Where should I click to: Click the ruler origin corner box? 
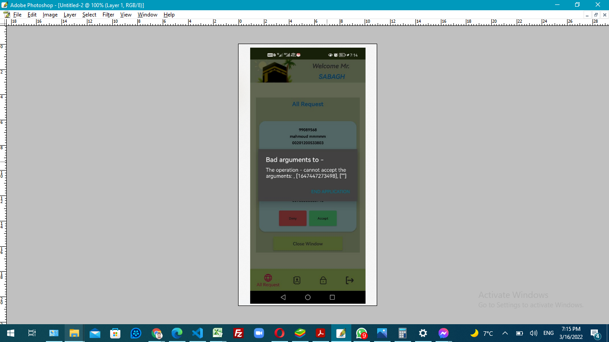click(x=3, y=22)
